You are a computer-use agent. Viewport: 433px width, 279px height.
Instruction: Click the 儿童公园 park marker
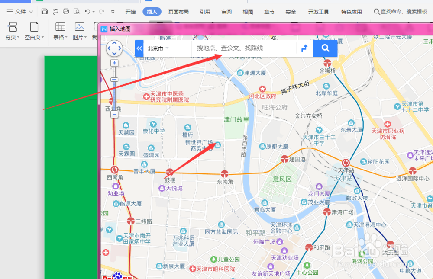click(x=213, y=259)
